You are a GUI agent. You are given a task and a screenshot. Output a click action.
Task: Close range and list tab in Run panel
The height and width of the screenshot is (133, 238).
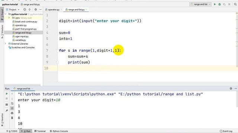(32, 89)
